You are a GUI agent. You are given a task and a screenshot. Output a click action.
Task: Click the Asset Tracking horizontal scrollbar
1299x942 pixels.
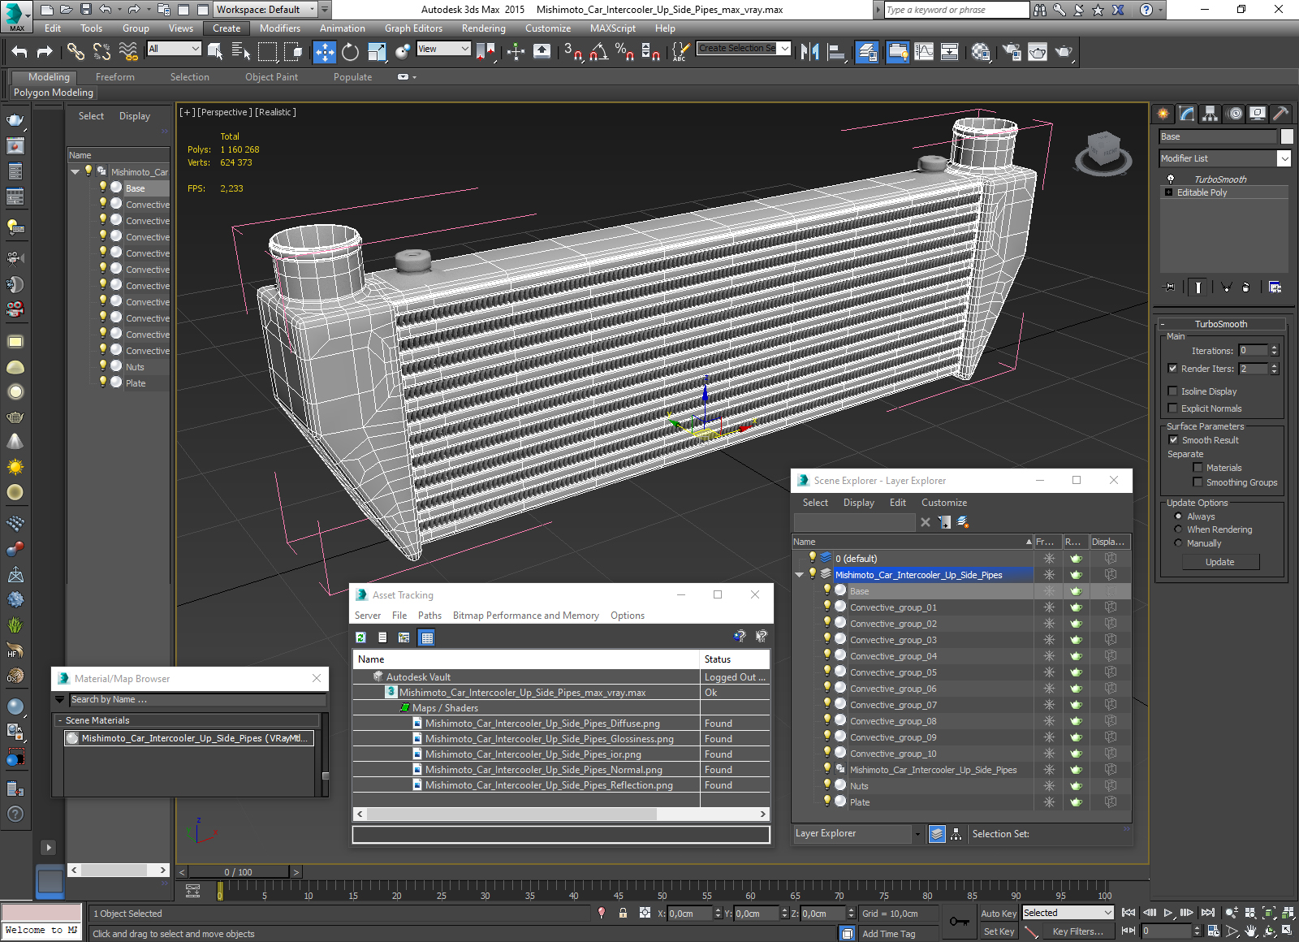point(561,814)
